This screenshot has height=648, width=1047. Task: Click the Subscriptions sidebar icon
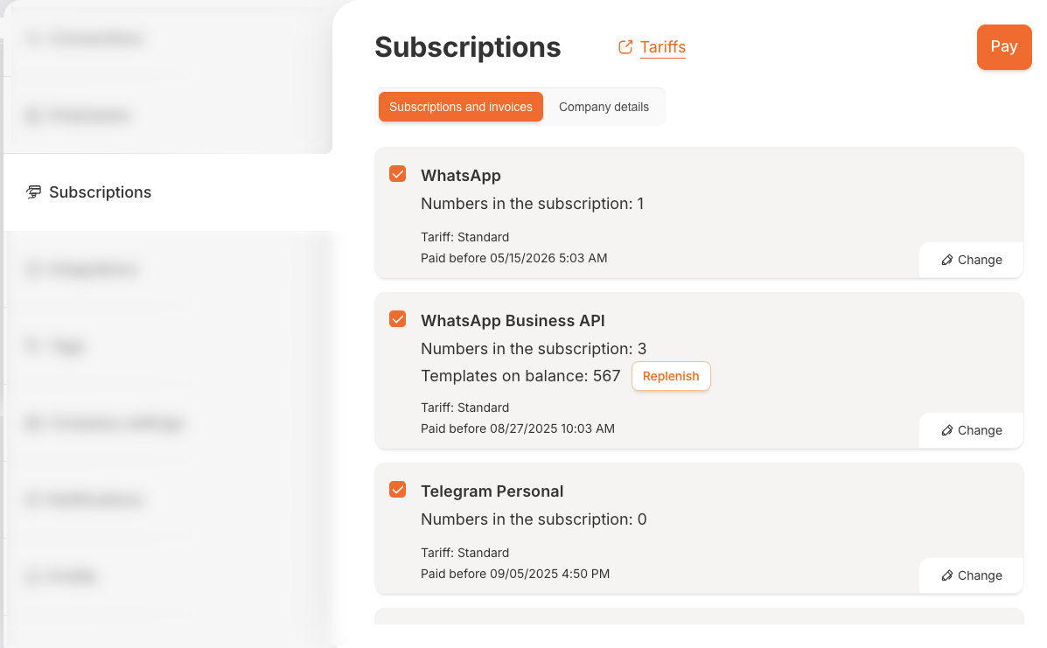click(33, 192)
